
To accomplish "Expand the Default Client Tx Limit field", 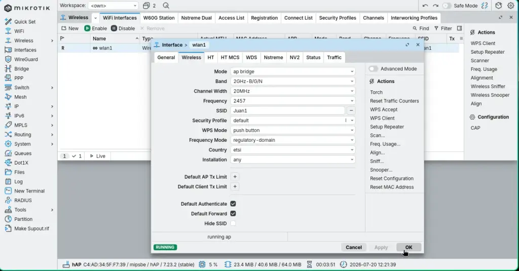I will click(x=235, y=186).
